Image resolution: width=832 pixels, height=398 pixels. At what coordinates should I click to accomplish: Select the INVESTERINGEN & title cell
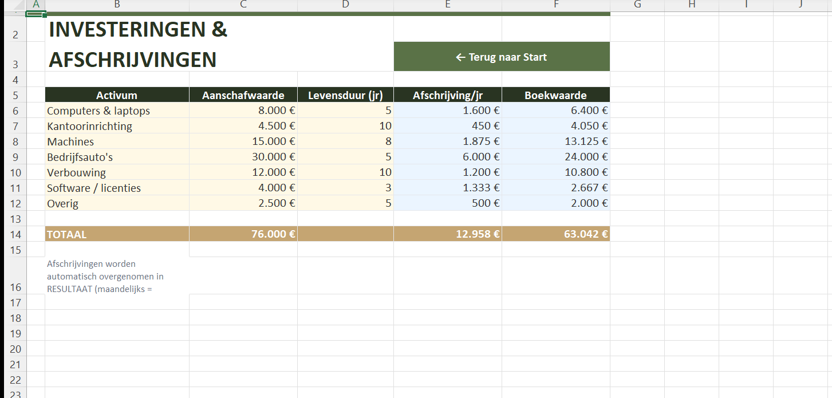pos(137,30)
